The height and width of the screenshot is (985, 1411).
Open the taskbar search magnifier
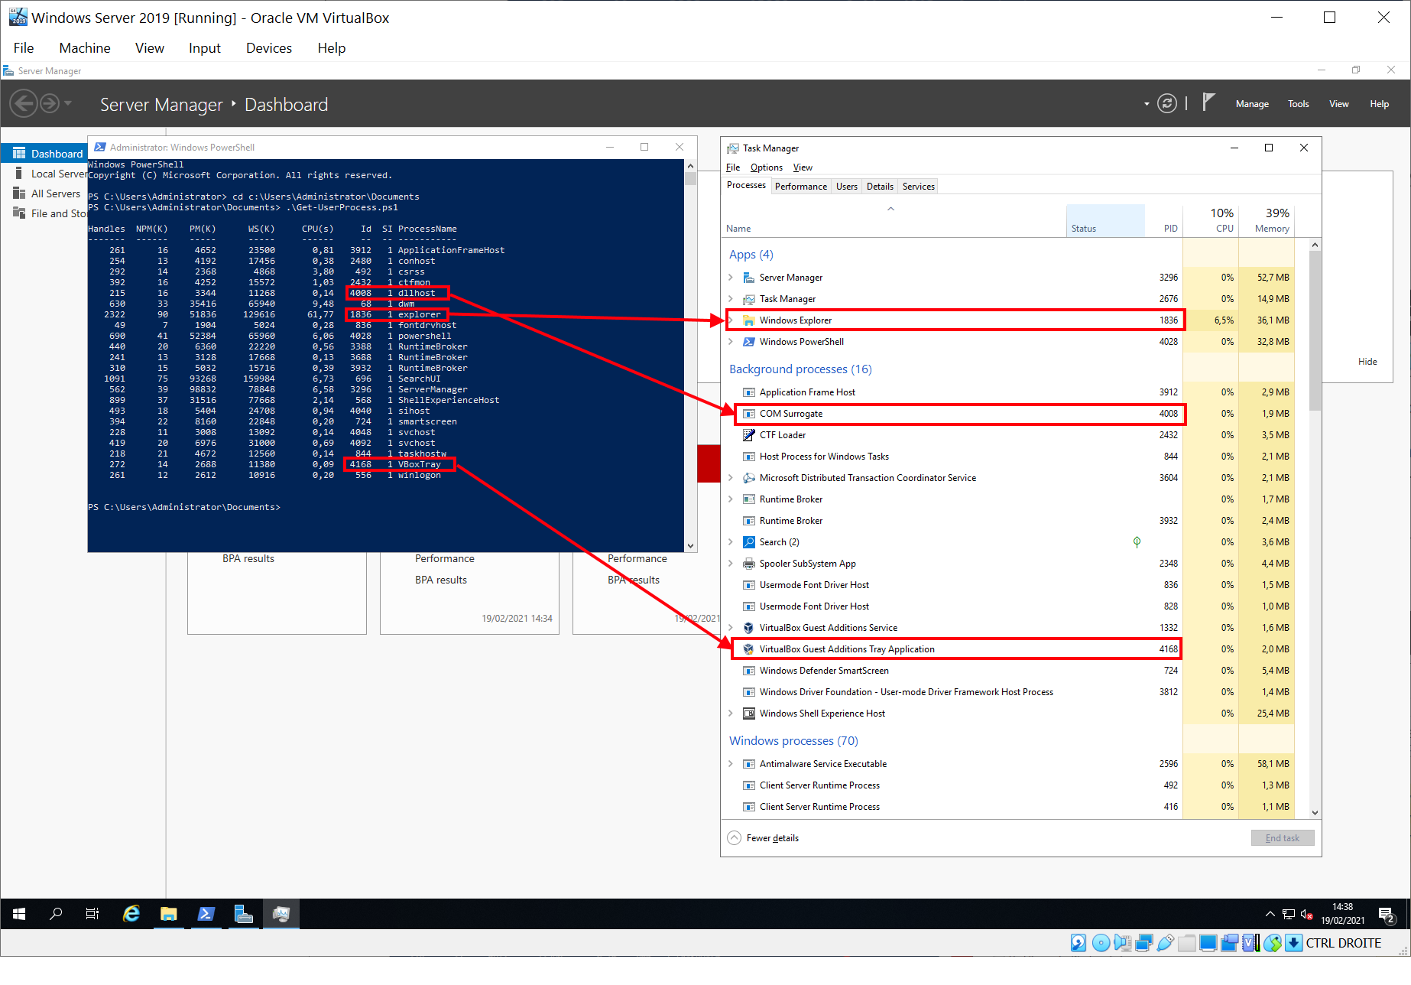pyautogui.click(x=56, y=914)
